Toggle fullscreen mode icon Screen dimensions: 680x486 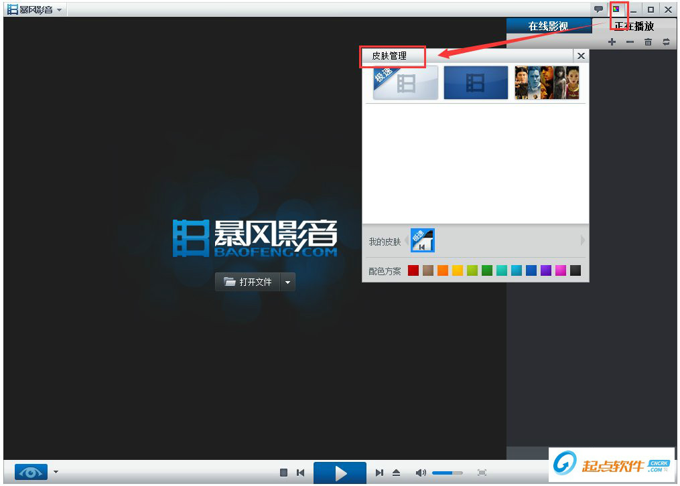tap(482, 473)
